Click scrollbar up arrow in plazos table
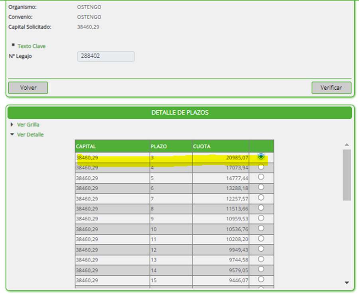Viewport: 359px width, 294px height. [347, 144]
